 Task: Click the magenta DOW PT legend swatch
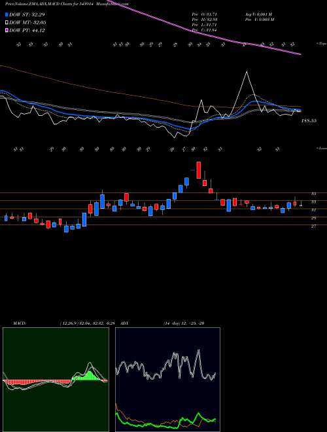tap(7, 30)
